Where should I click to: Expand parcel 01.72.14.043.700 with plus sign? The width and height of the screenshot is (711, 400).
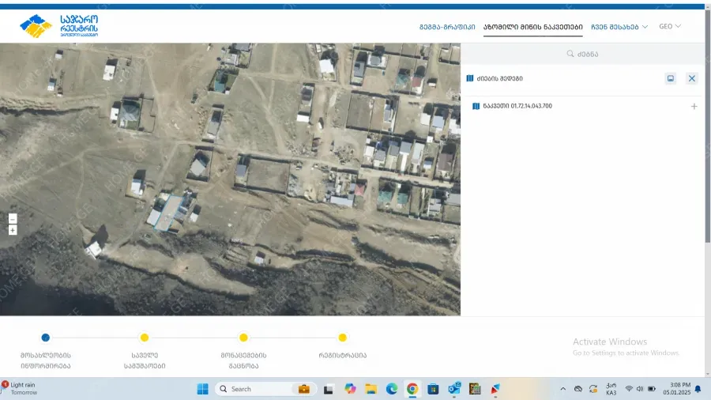click(x=694, y=106)
